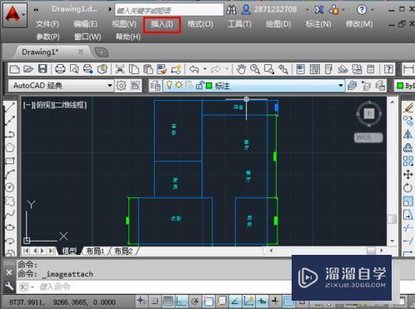Undo last action with the arrow icon

click(x=194, y=69)
